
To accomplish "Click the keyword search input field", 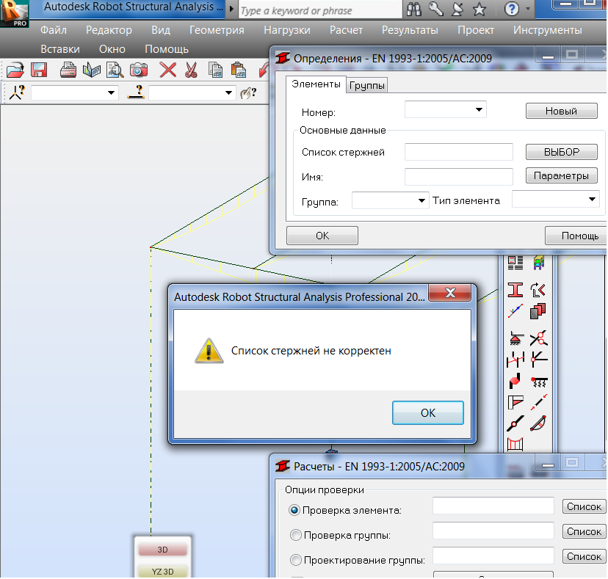I will coord(320,10).
